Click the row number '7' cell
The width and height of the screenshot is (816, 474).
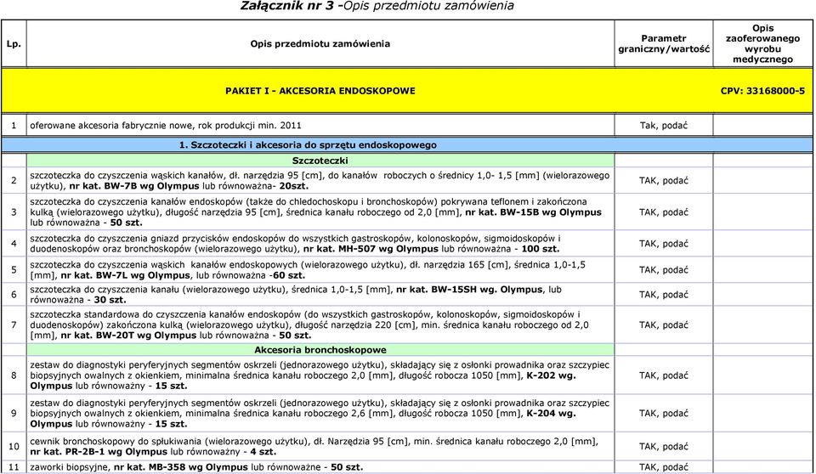pyautogui.click(x=14, y=324)
